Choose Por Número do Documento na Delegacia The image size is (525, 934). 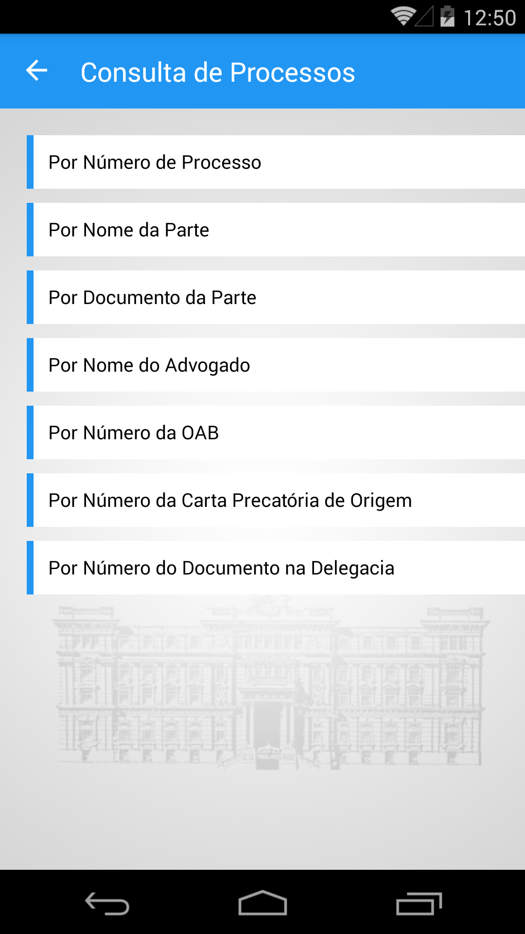coord(277,568)
